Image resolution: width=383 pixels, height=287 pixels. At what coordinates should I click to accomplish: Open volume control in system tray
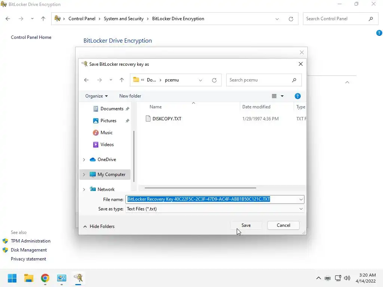(347, 278)
